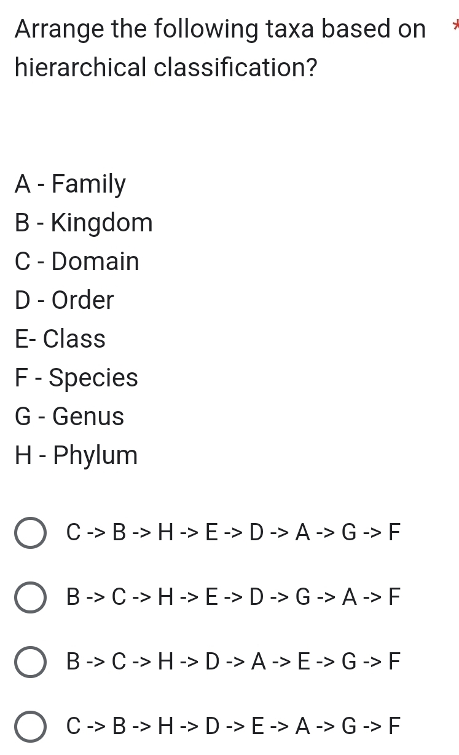Select radio button for option ending G -> A -> F
Image resolution: width=459 pixels, height=755 pixels.
point(31,598)
